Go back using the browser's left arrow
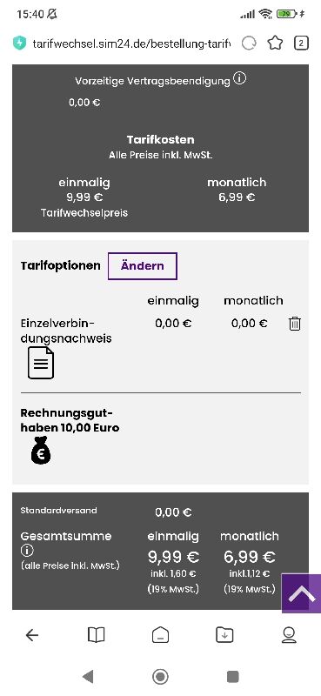This screenshot has width=321, height=696. click(32, 635)
